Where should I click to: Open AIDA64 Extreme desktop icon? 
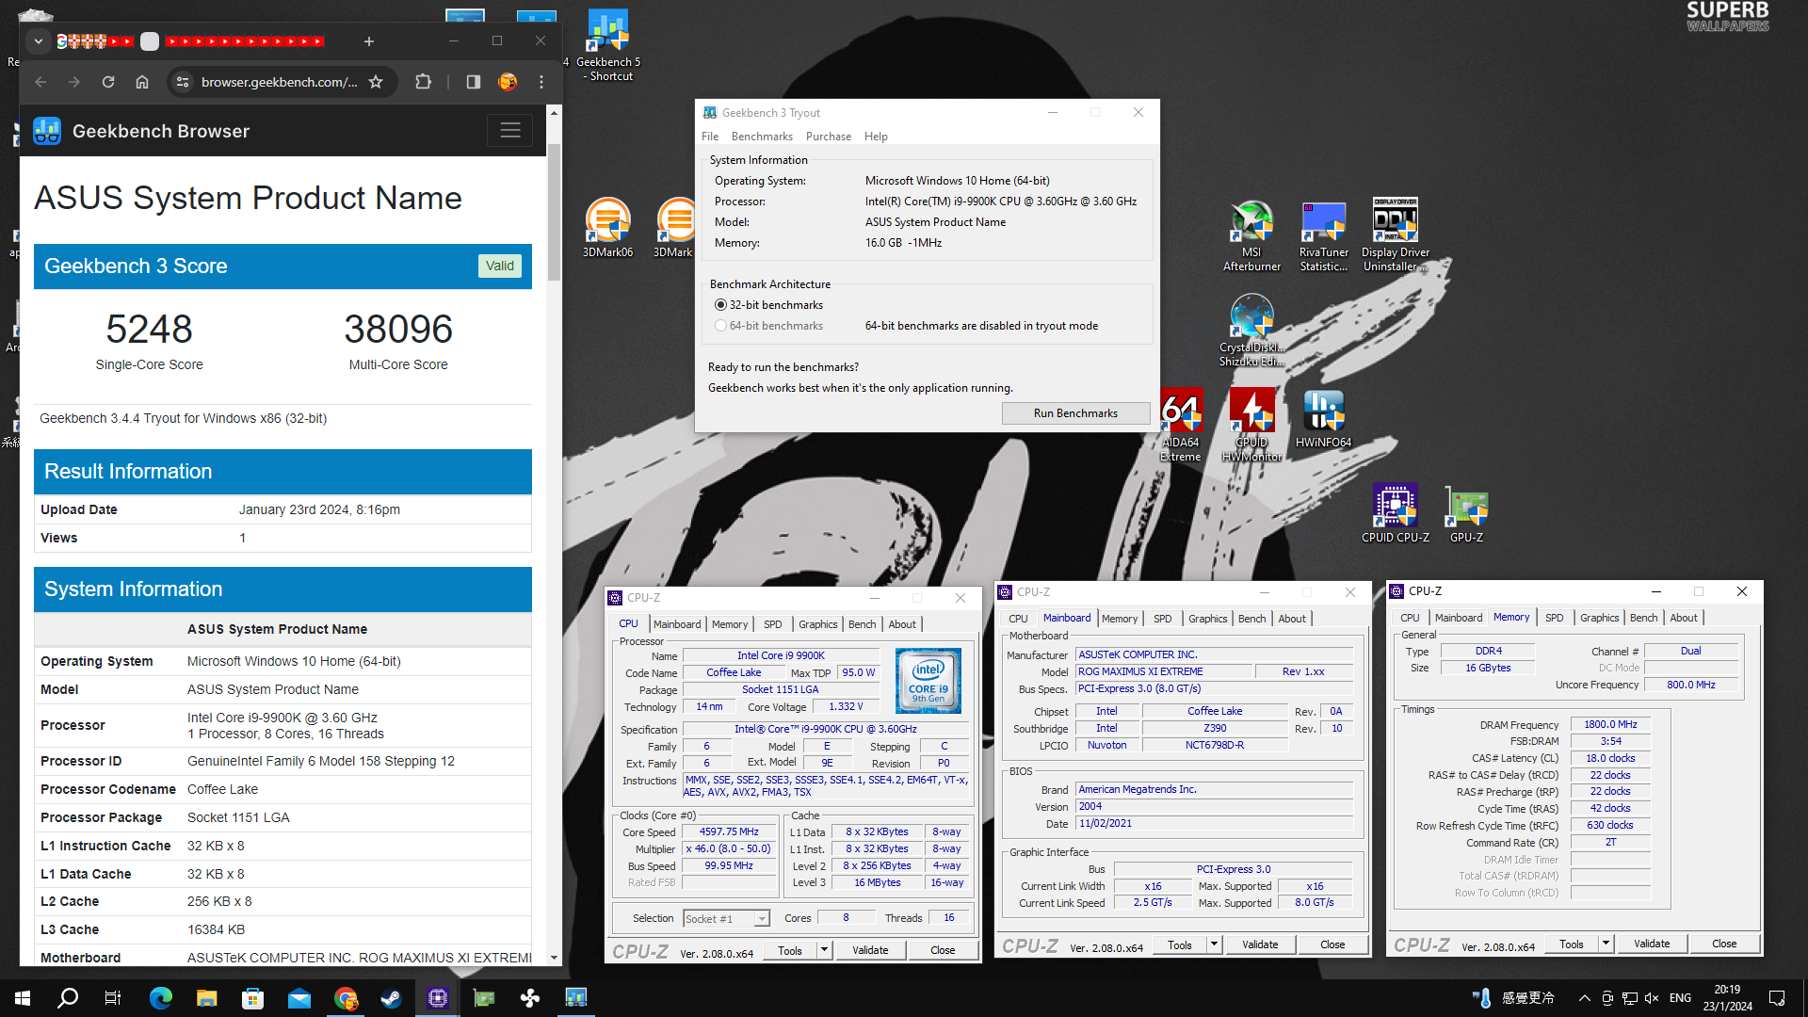point(1180,426)
